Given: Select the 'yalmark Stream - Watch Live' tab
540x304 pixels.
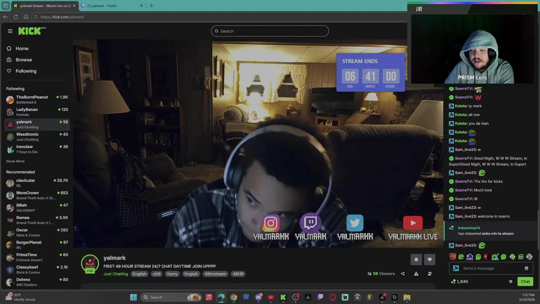Looking at the screenshot, I should click(44, 5).
